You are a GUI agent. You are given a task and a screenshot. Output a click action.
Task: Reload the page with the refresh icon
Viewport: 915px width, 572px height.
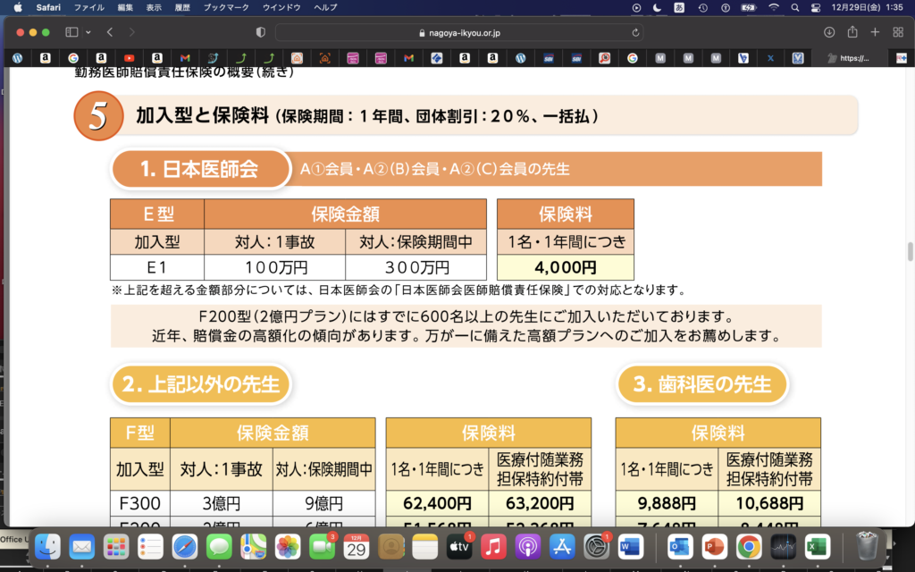point(635,32)
